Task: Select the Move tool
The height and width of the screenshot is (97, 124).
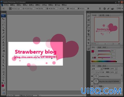Action: (3, 19)
